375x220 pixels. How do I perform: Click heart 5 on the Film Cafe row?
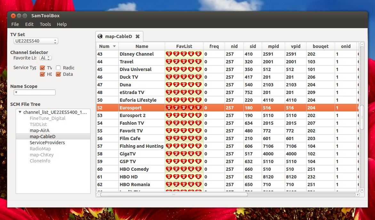click(198, 138)
